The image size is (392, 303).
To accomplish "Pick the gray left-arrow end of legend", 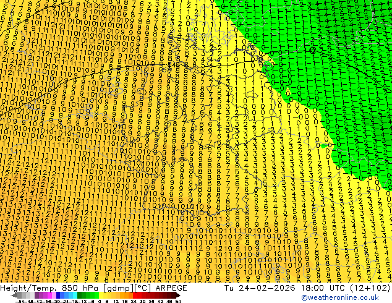I will pos(14,296).
